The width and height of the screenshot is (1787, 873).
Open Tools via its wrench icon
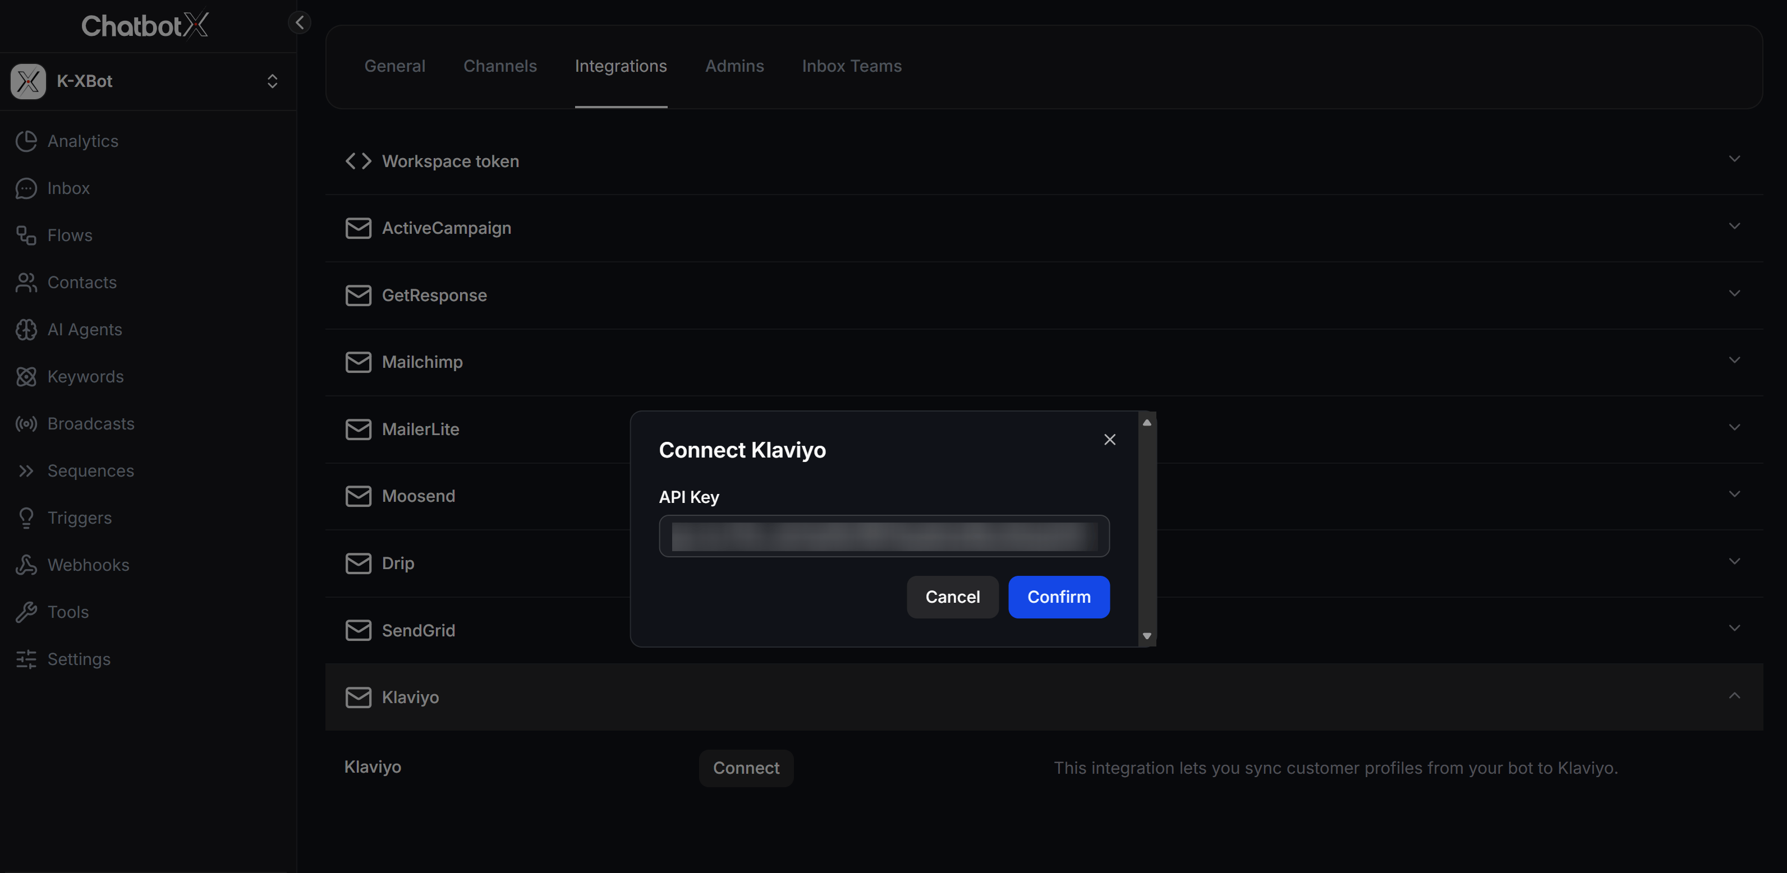26,613
